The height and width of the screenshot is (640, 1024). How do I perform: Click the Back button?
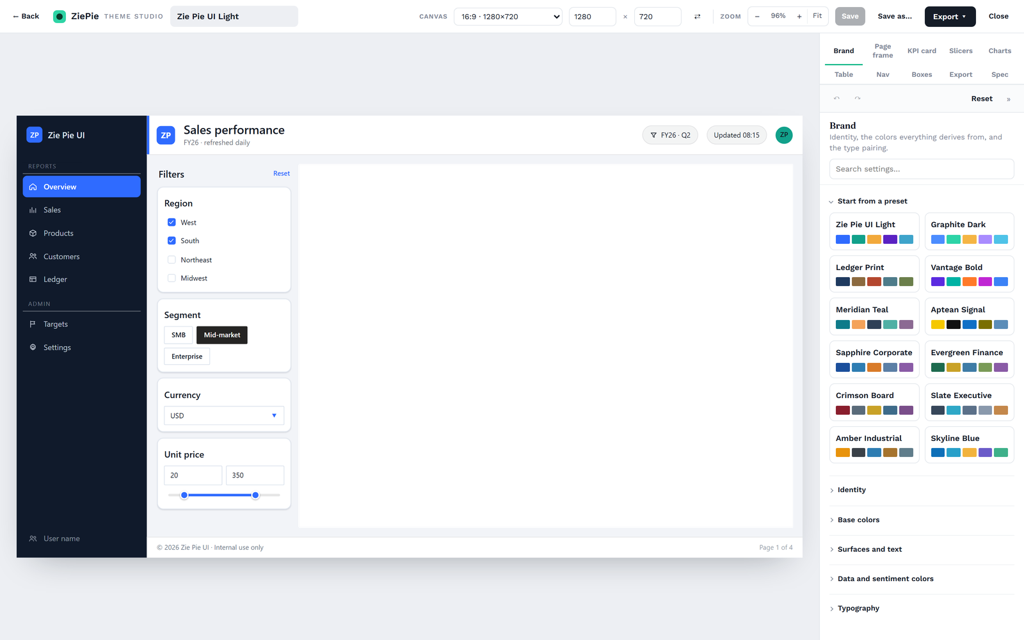point(26,17)
